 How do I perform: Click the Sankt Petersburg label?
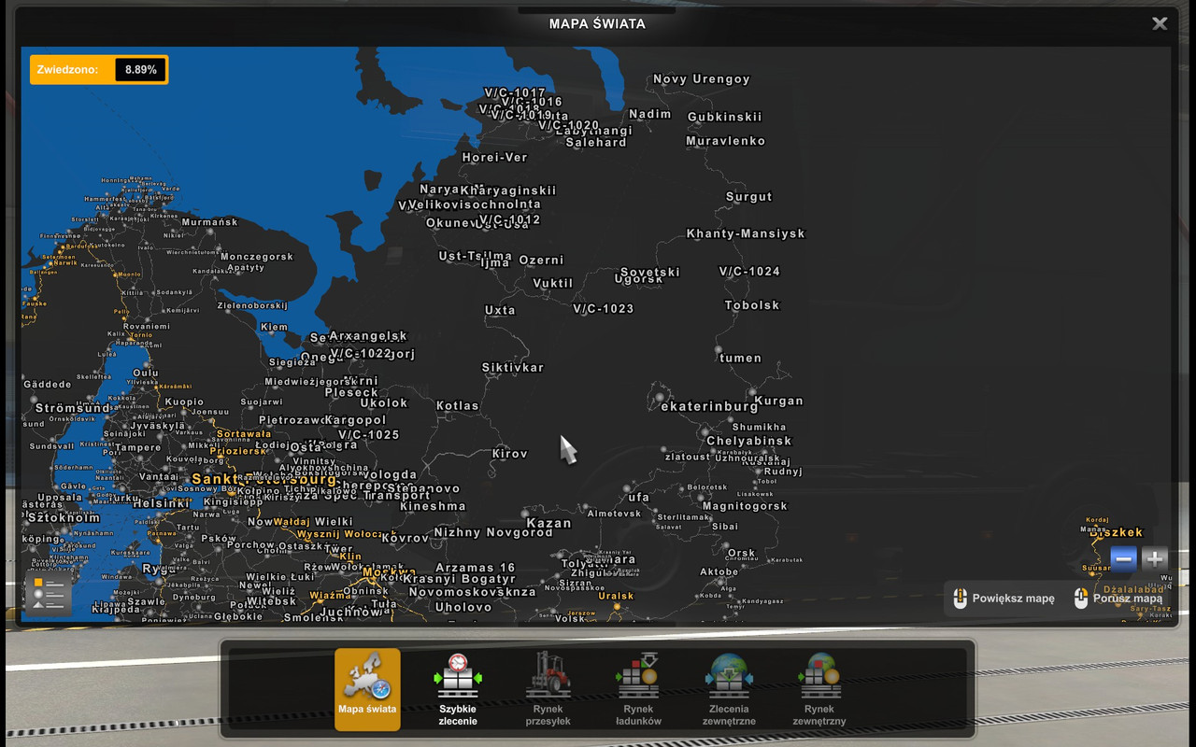tap(265, 480)
